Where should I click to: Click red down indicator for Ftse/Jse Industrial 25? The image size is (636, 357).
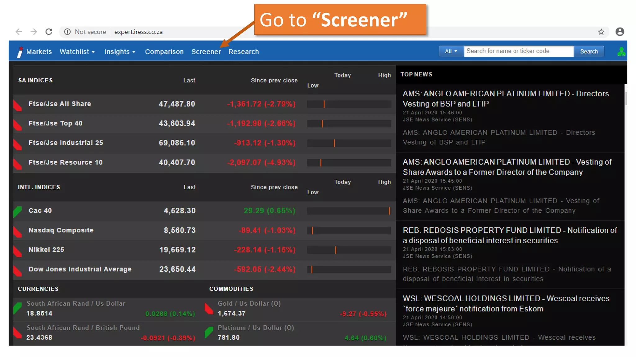point(18,144)
